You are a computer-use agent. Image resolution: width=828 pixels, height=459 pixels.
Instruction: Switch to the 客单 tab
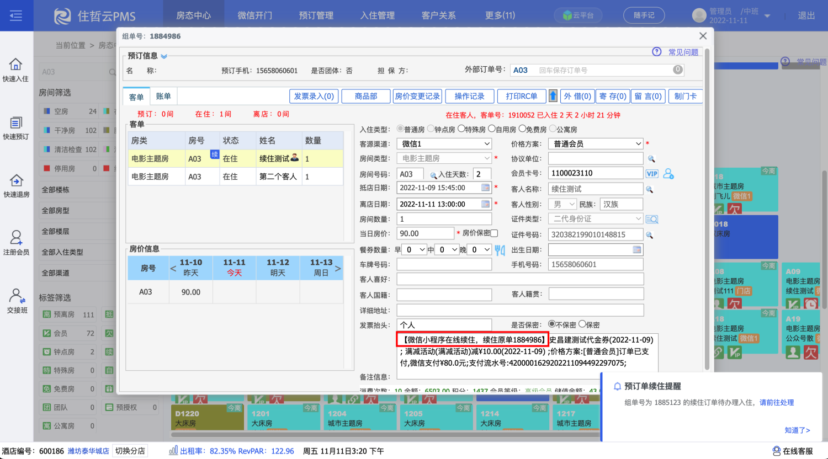(x=136, y=97)
